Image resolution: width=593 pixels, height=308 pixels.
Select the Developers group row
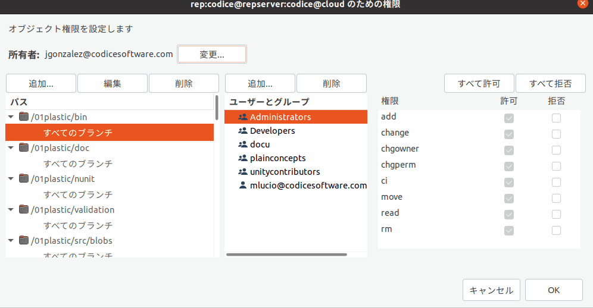(296, 131)
